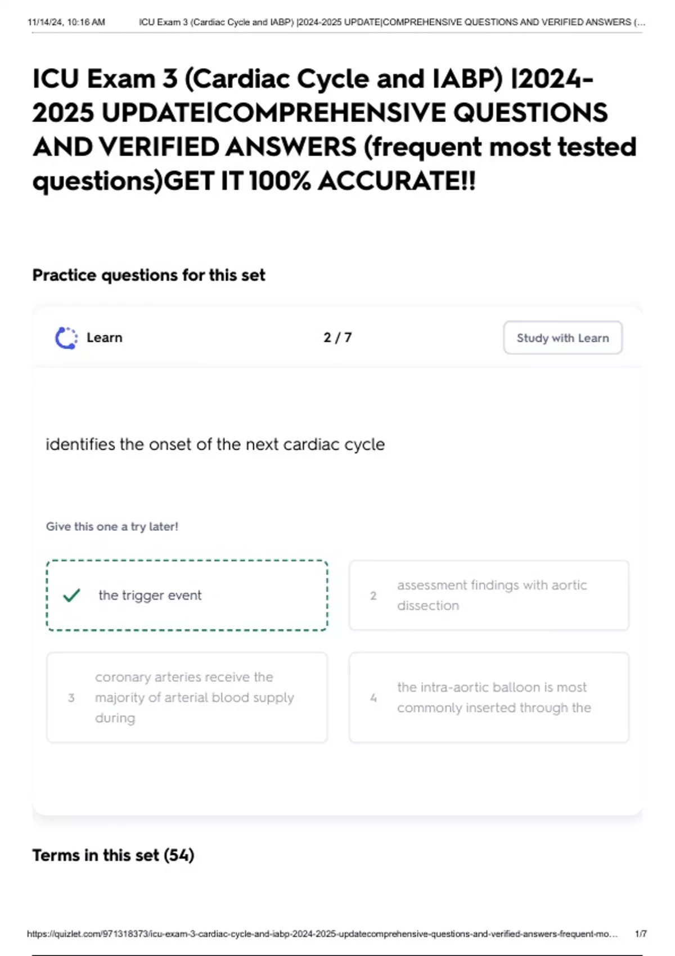This screenshot has height=956, width=675.
Task: Click the Learn mode circular icon
Action: (x=66, y=338)
